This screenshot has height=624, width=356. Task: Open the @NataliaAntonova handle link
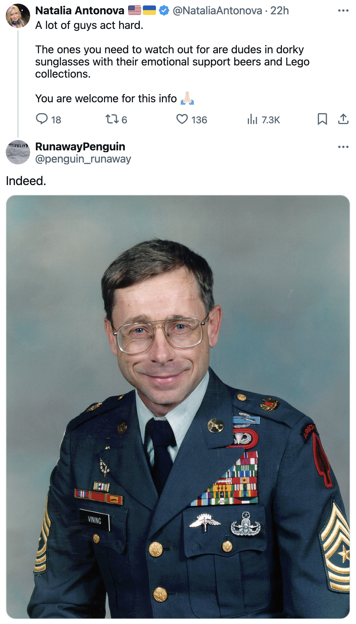point(217,11)
